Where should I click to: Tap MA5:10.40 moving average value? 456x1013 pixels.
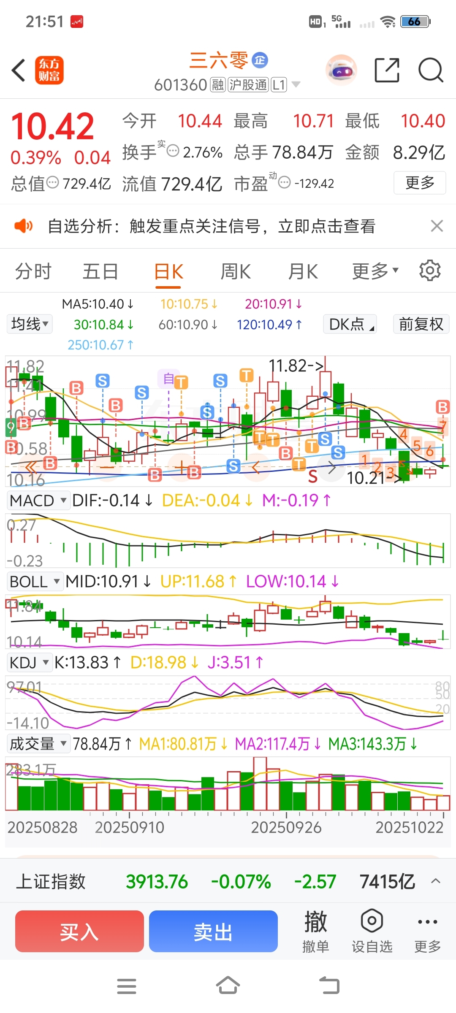click(x=98, y=304)
